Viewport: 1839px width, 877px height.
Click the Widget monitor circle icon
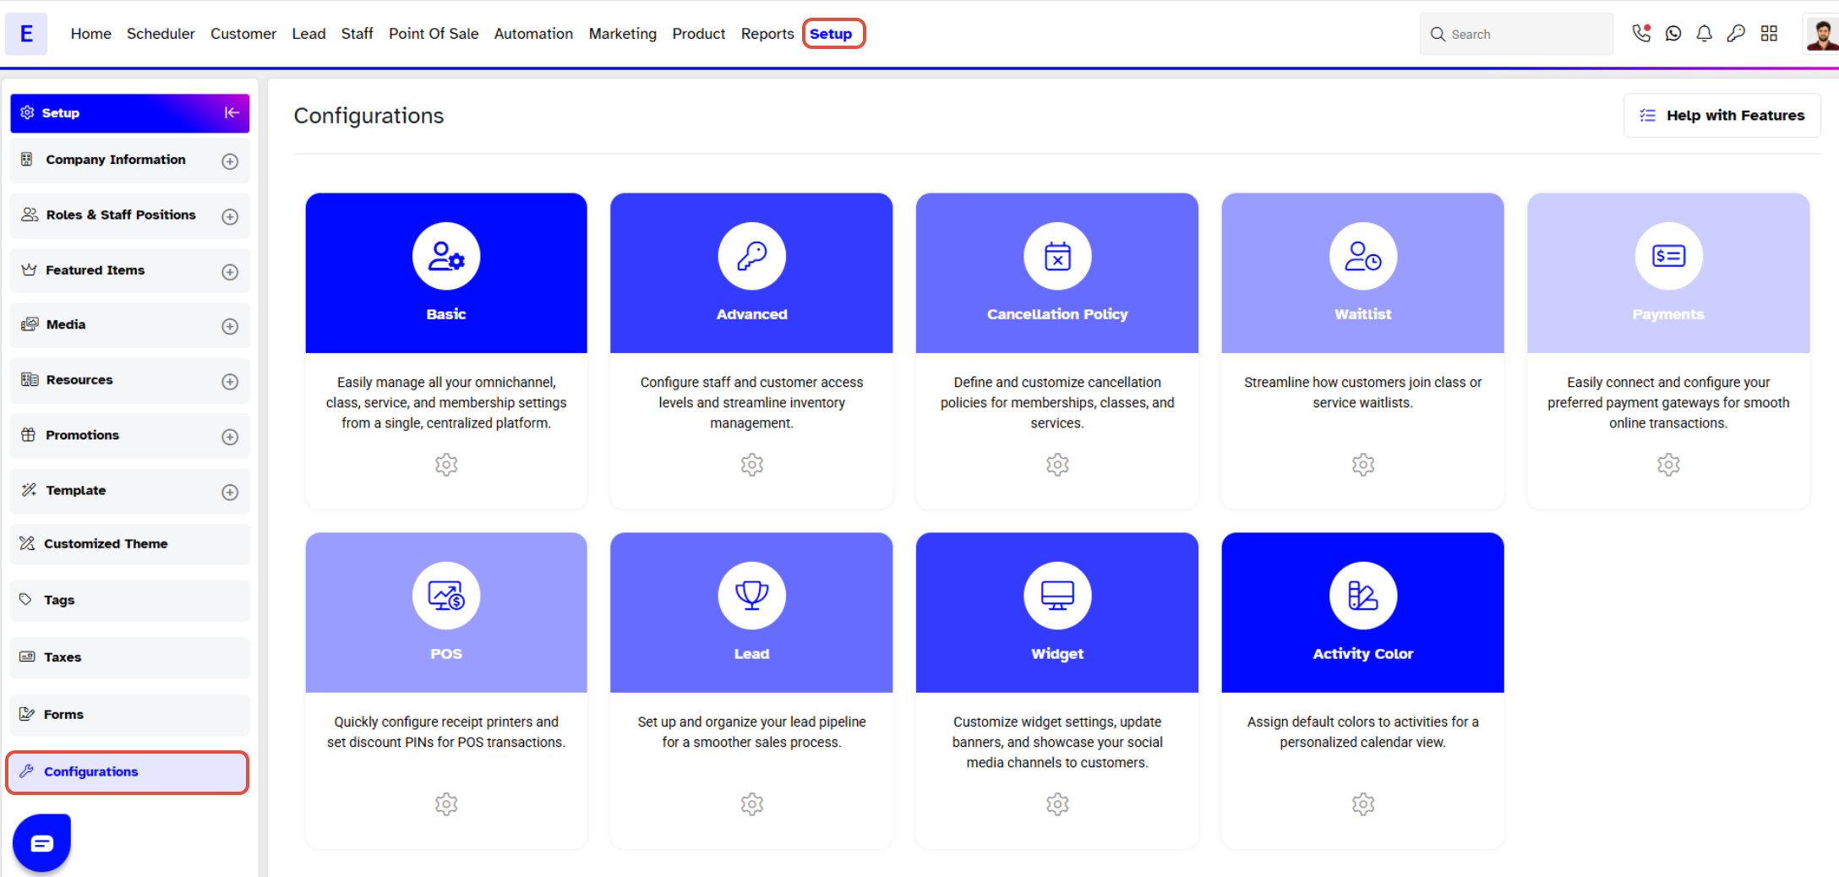pyautogui.click(x=1057, y=596)
